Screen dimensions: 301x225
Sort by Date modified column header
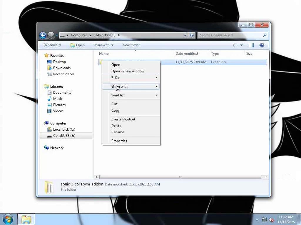187,54
